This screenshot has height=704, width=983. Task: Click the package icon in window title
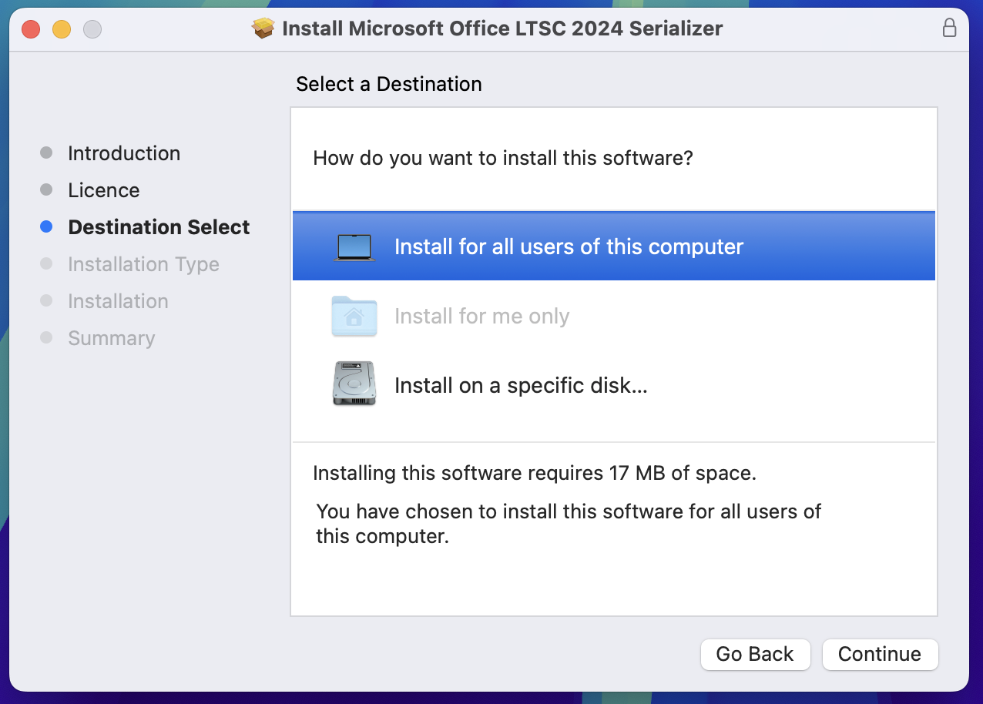(263, 29)
